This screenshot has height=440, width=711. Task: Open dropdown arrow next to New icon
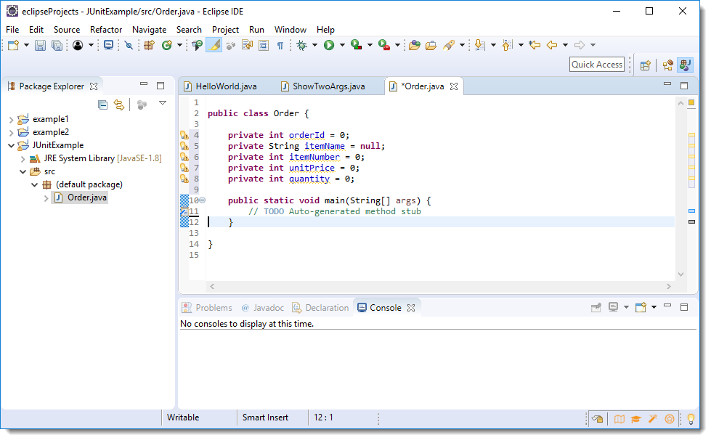tap(26, 45)
